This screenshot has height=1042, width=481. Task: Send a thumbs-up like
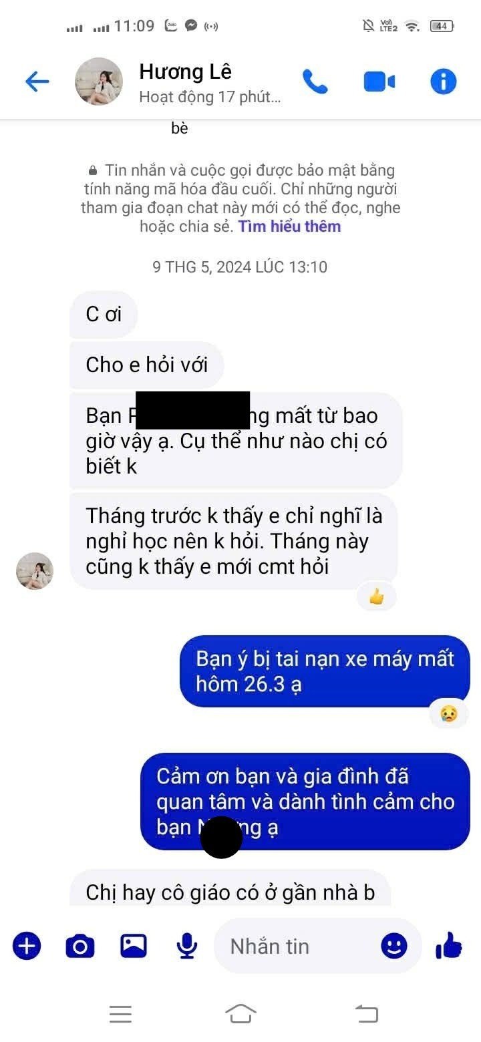pos(449,944)
